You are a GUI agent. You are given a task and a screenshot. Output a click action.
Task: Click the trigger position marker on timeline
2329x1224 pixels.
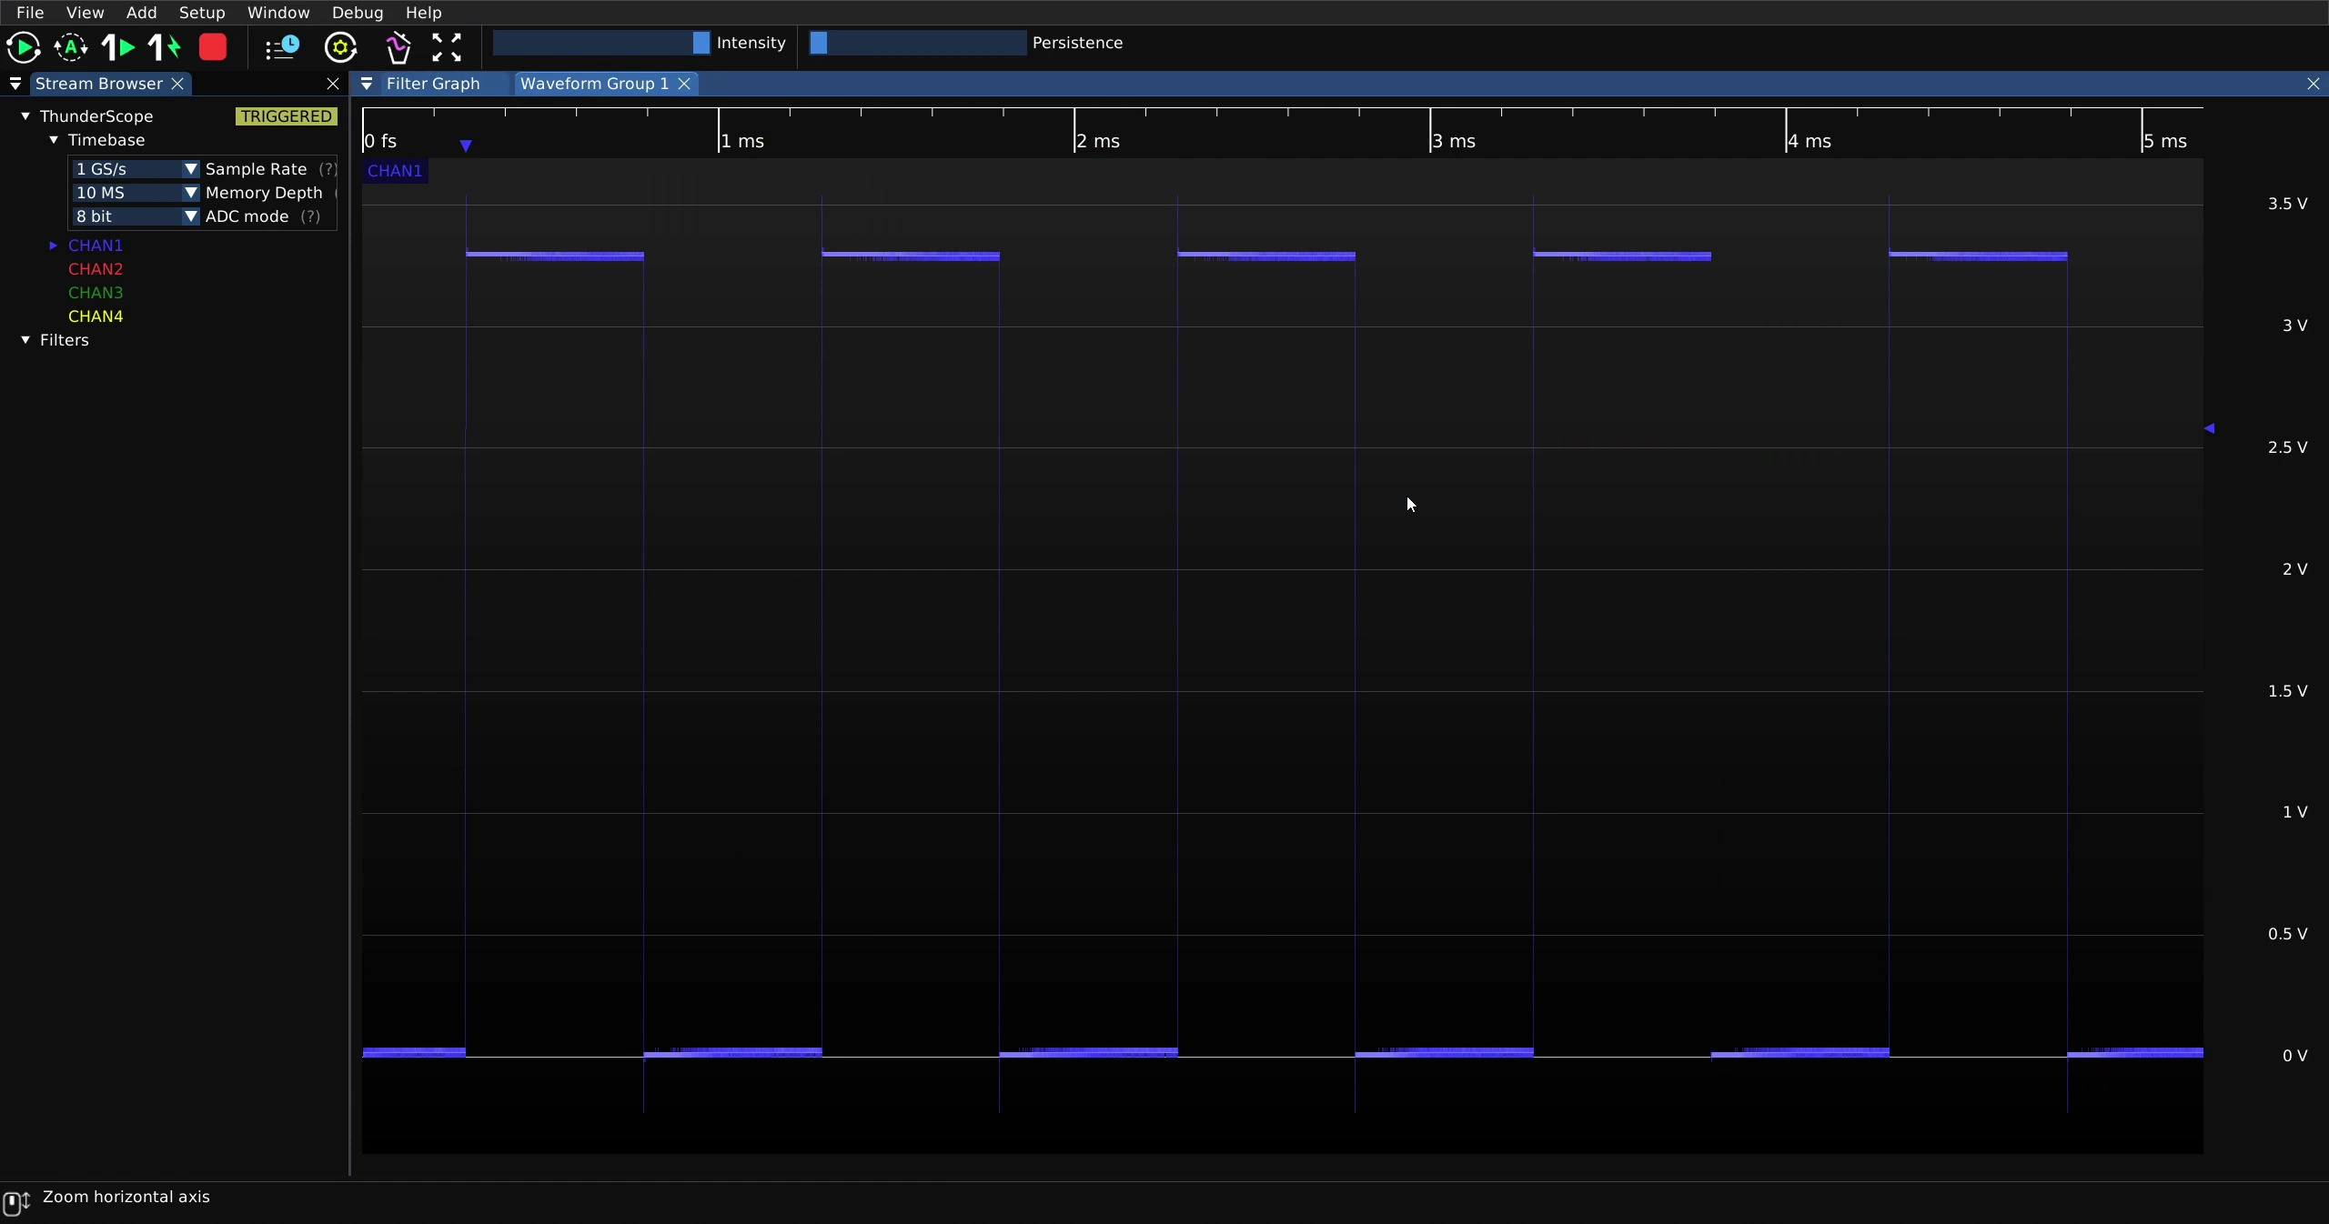tap(466, 145)
